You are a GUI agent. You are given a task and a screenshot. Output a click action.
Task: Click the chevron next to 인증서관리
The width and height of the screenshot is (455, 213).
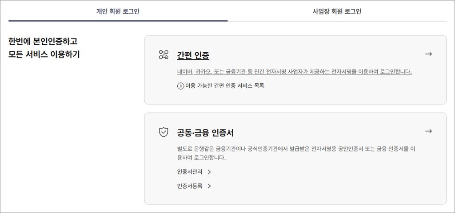click(x=209, y=172)
